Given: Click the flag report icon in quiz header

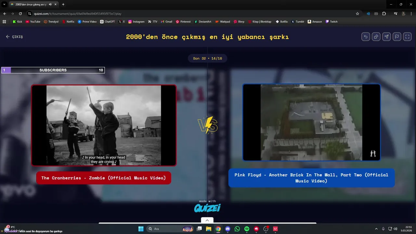Looking at the screenshot, I should (397, 37).
